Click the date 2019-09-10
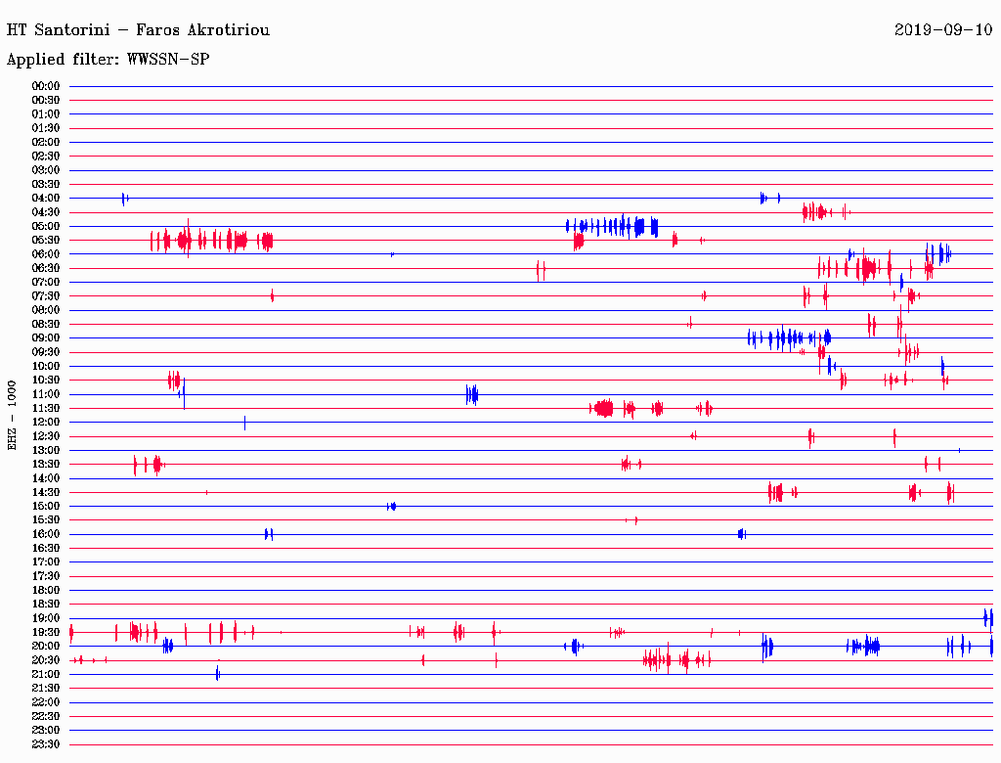The height and width of the screenshot is (763, 1001). coord(943,30)
